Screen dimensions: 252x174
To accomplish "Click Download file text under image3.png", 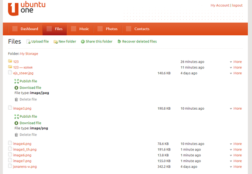I will [x=30, y=123].
